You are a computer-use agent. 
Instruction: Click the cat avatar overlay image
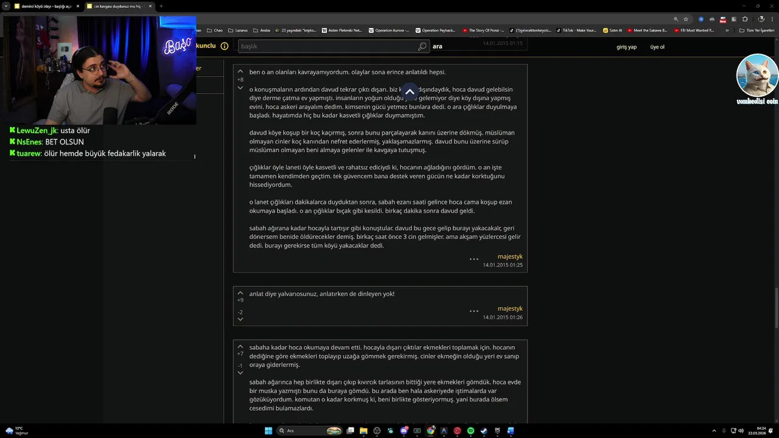coord(757,75)
